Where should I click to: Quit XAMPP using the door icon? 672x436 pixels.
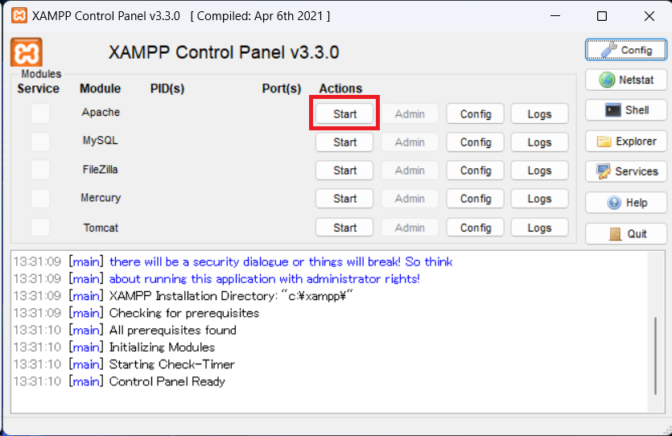pyautogui.click(x=625, y=234)
